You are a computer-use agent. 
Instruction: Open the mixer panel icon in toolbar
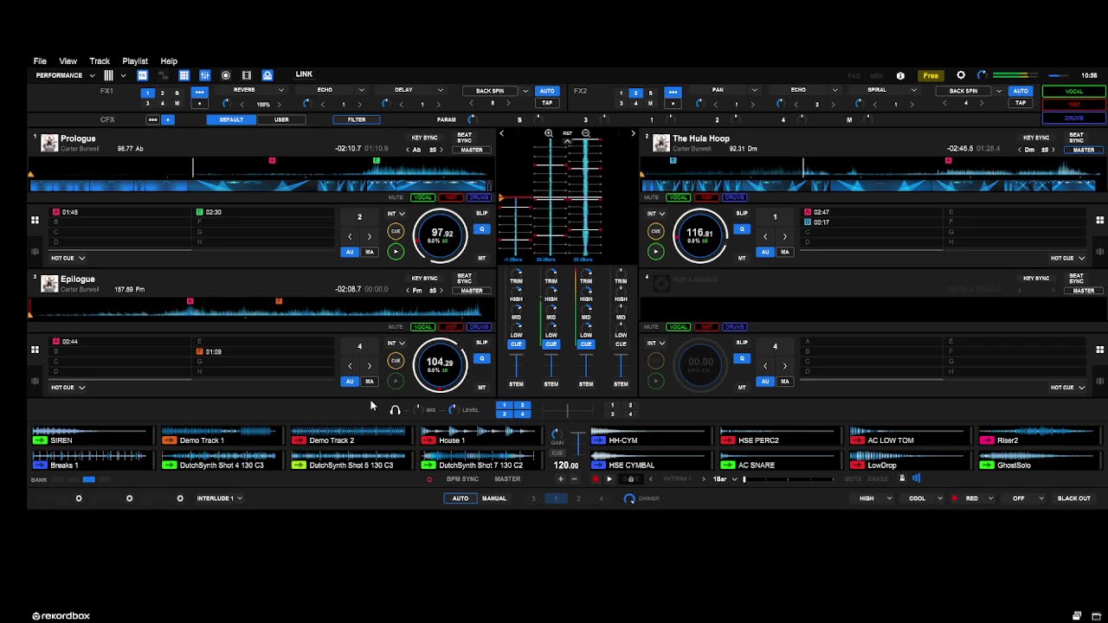(x=205, y=75)
